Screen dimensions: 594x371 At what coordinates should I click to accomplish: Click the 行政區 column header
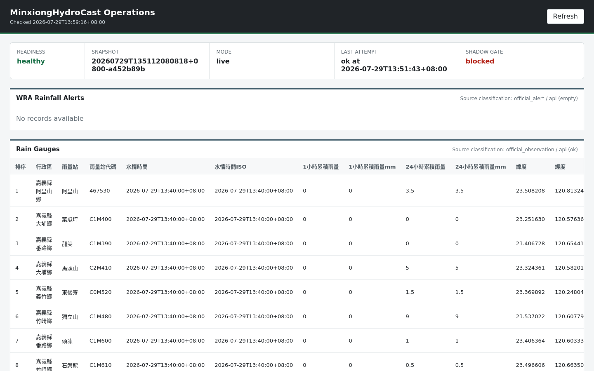click(44, 167)
